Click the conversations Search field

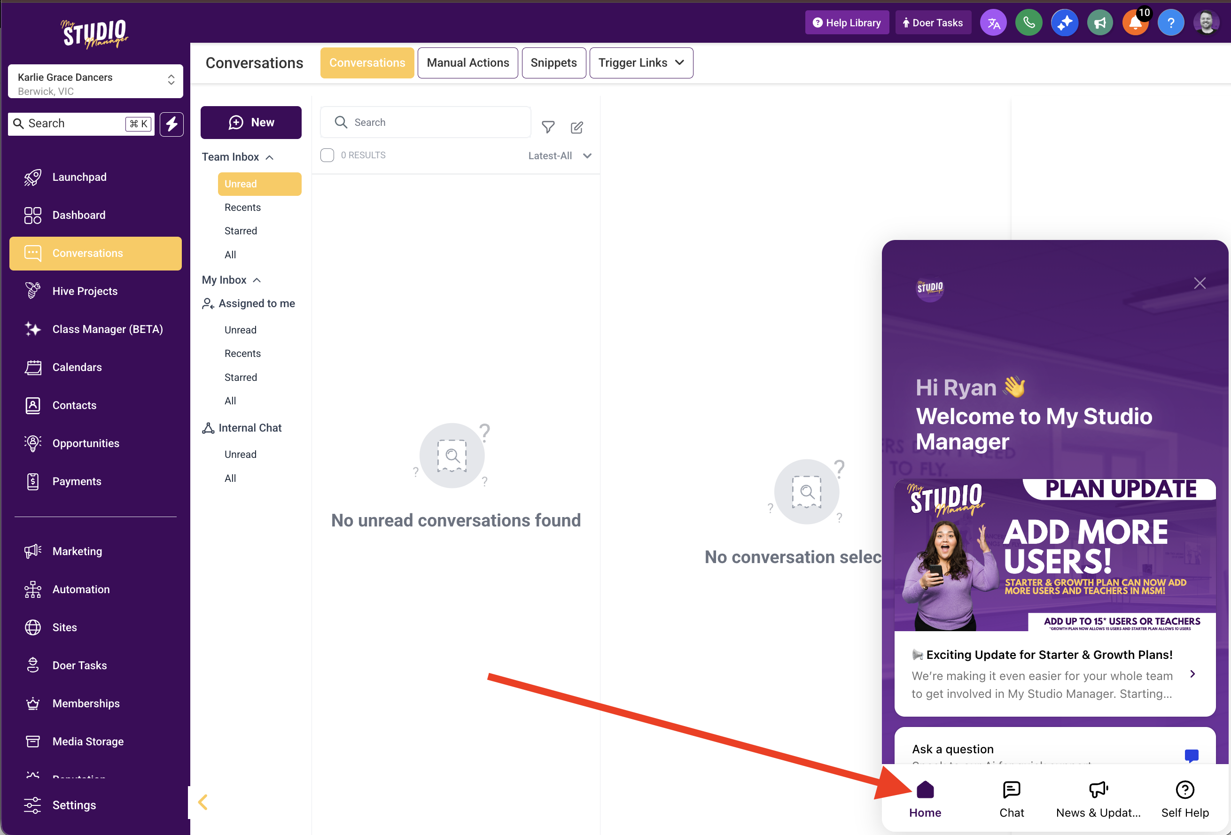(425, 122)
